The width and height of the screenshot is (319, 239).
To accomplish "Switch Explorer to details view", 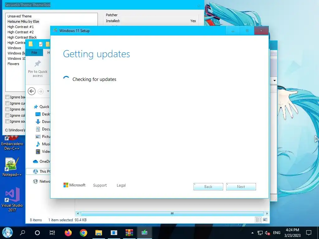I will click(x=258, y=220).
